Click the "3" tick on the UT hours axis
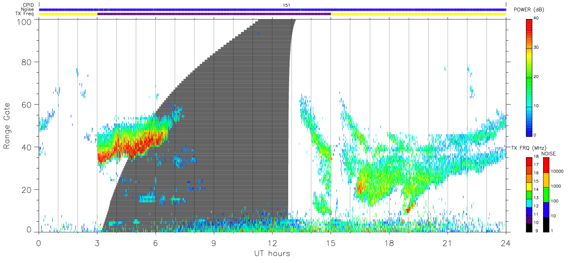Screen dimensions: 569x263 click(x=97, y=243)
